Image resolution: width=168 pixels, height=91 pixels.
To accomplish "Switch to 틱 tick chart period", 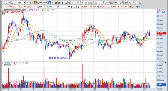I will (69, 3).
